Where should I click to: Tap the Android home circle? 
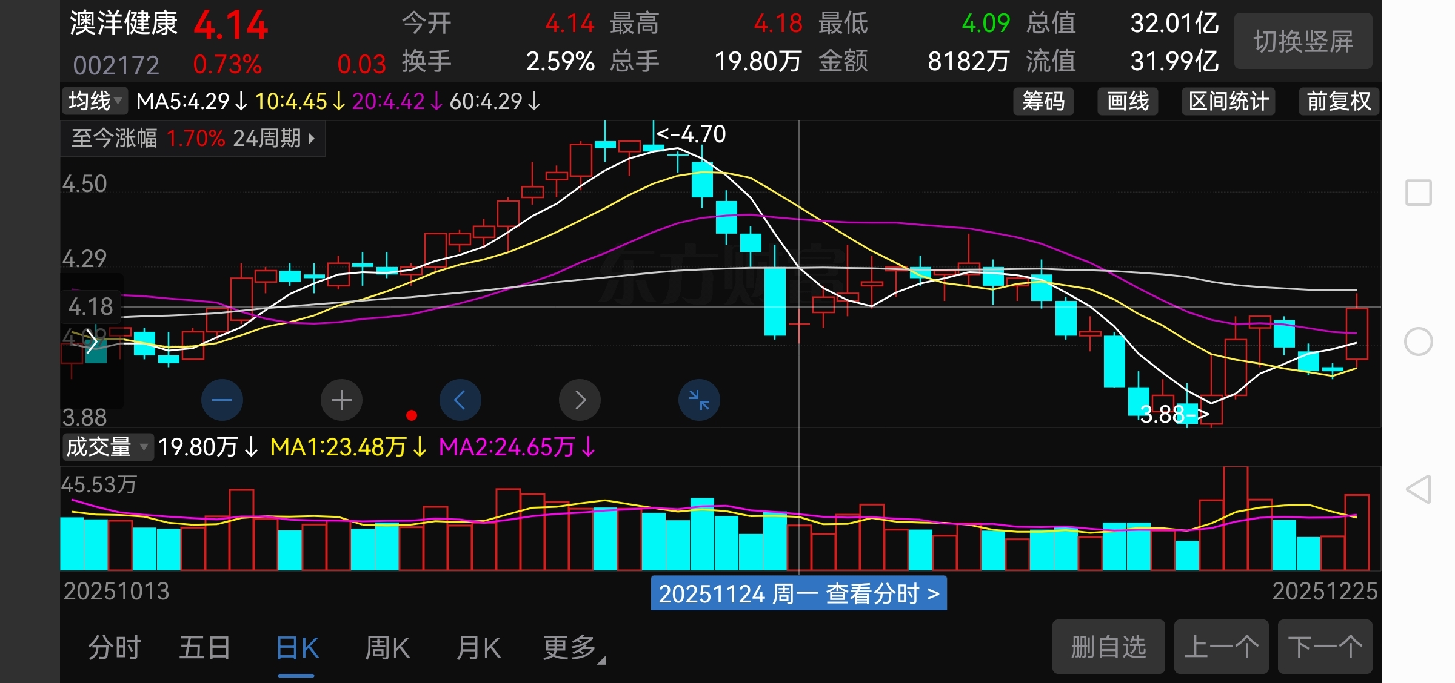[x=1419, y=342]
